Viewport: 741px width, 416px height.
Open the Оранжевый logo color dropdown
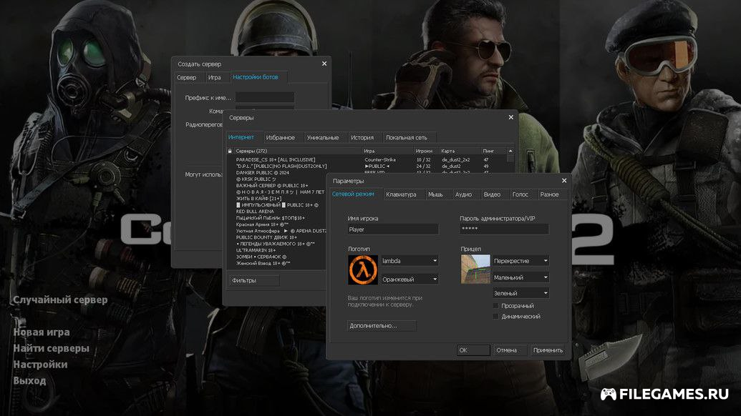tap(410, 279)
